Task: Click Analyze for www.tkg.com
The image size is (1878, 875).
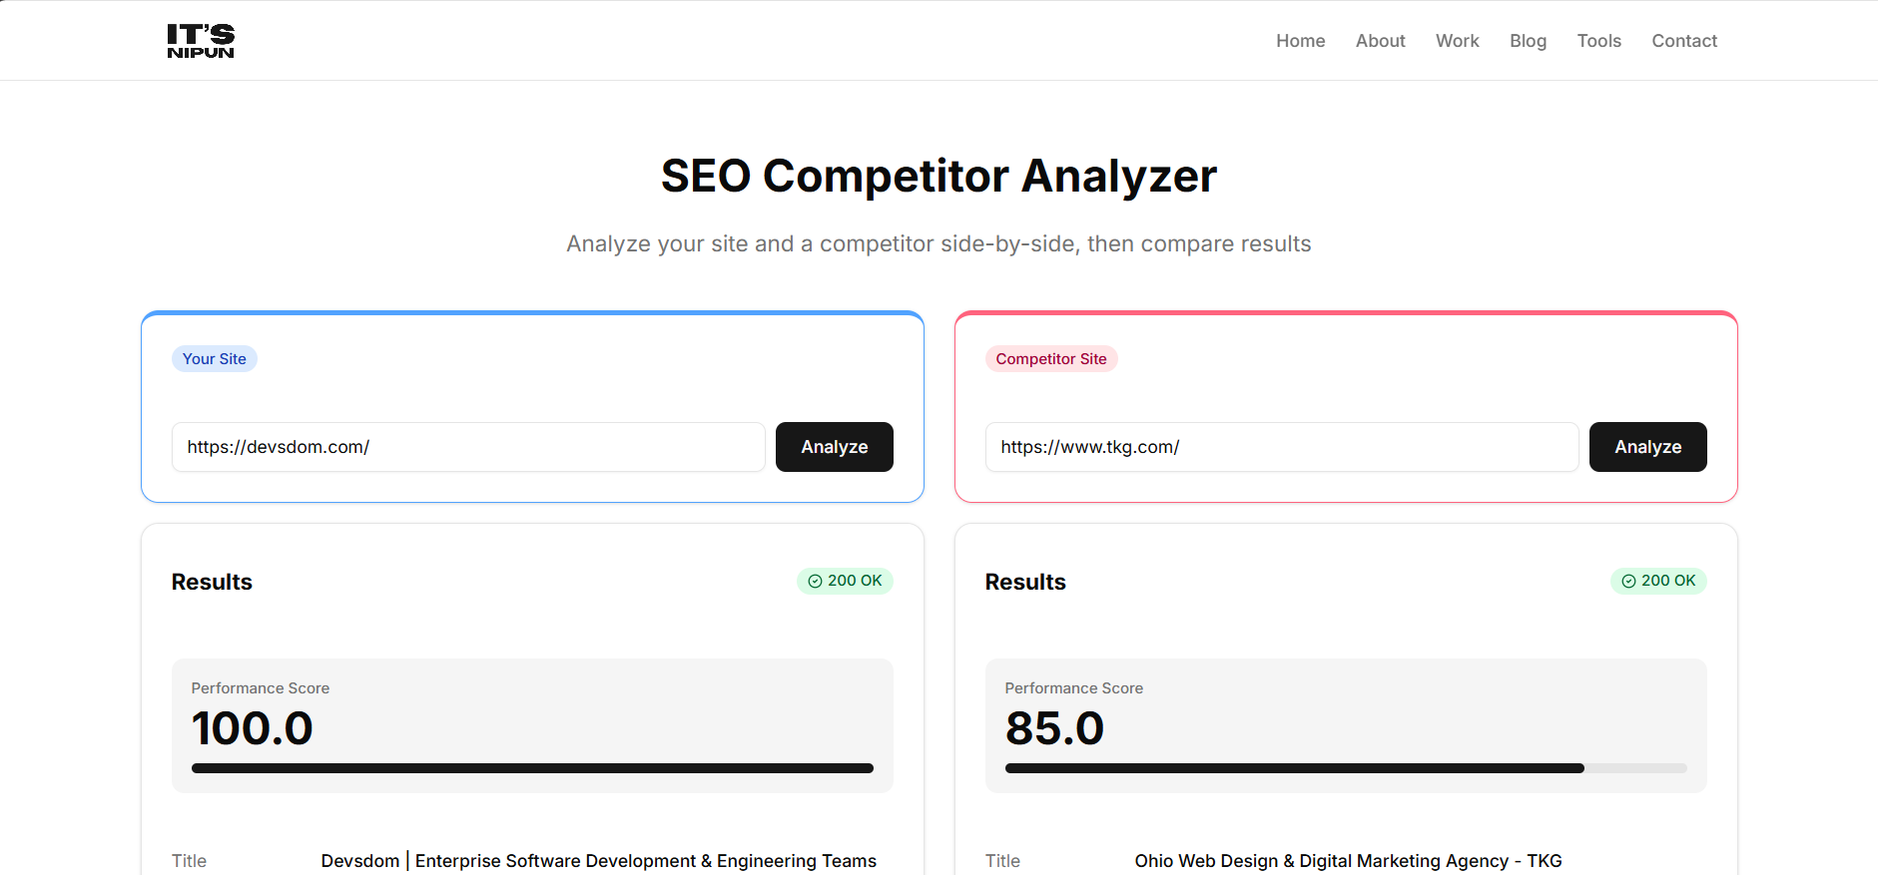Action: 1646,447
